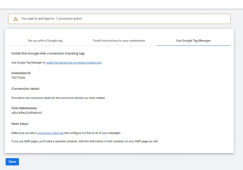Click the 'Form Submissions' label
243x170 pixels.
(24, 108)
